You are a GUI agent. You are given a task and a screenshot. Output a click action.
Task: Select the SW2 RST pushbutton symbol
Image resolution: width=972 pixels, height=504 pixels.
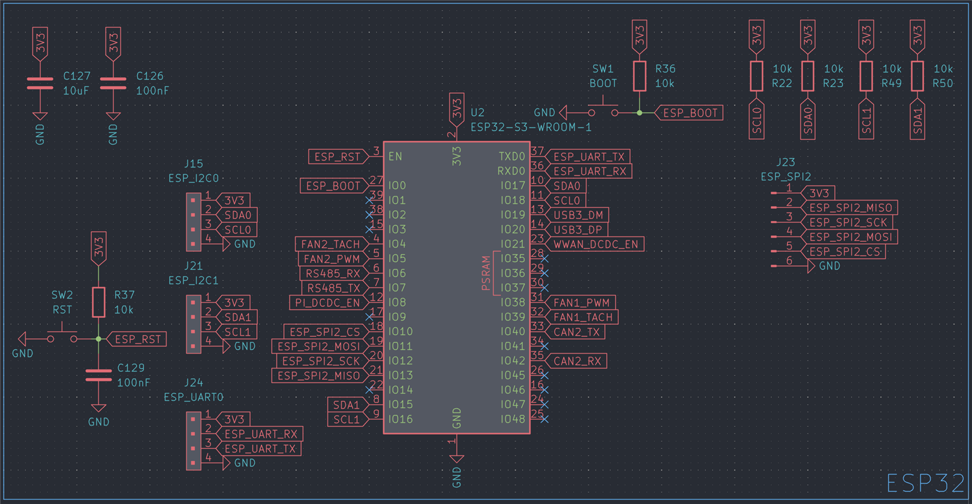(62, 335)
